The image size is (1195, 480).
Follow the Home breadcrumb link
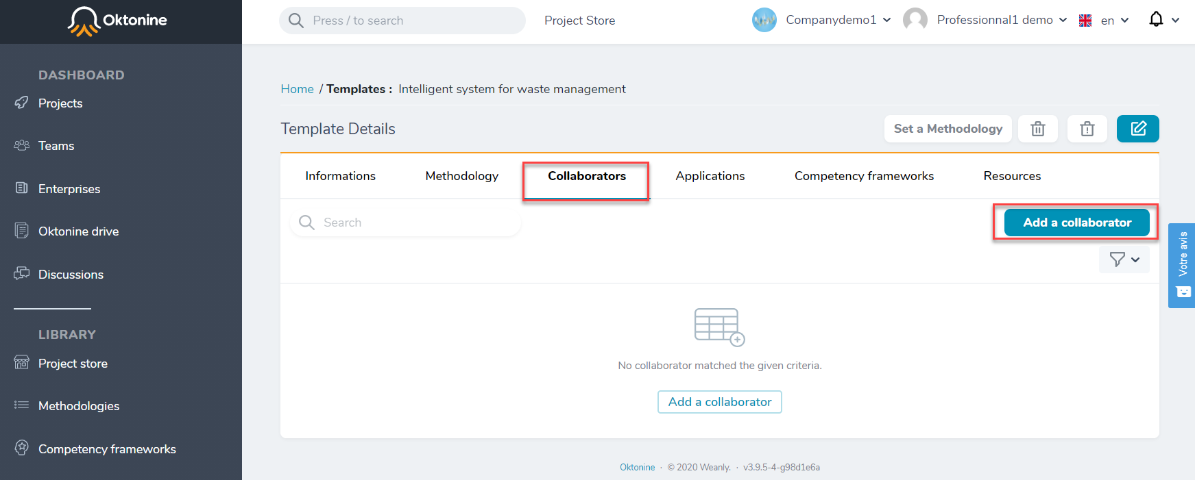297,89
